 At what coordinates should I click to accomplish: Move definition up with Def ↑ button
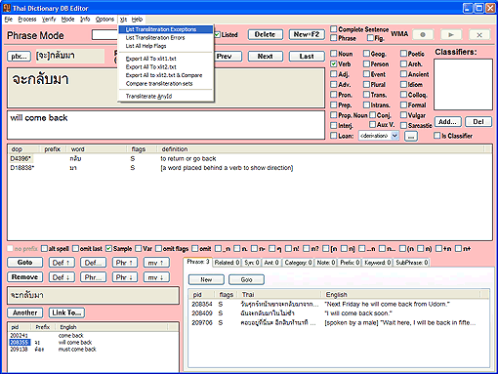pyautogui.click(x=62, y=263)
